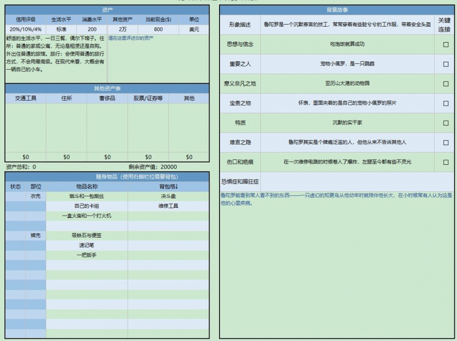Tick the checkbox for 重要之人 row
This screenshot has height=341, width=457.
click(446, 64)
